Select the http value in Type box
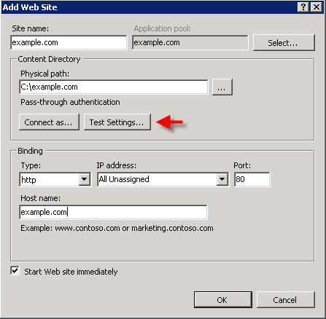326x319 pixels. [x=28, y=180]
